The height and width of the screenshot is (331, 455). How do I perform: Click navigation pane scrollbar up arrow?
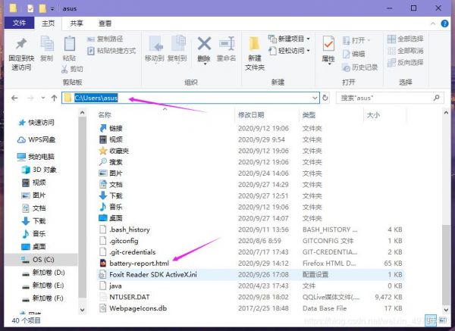pyautogui.click(x=83, y=113)
